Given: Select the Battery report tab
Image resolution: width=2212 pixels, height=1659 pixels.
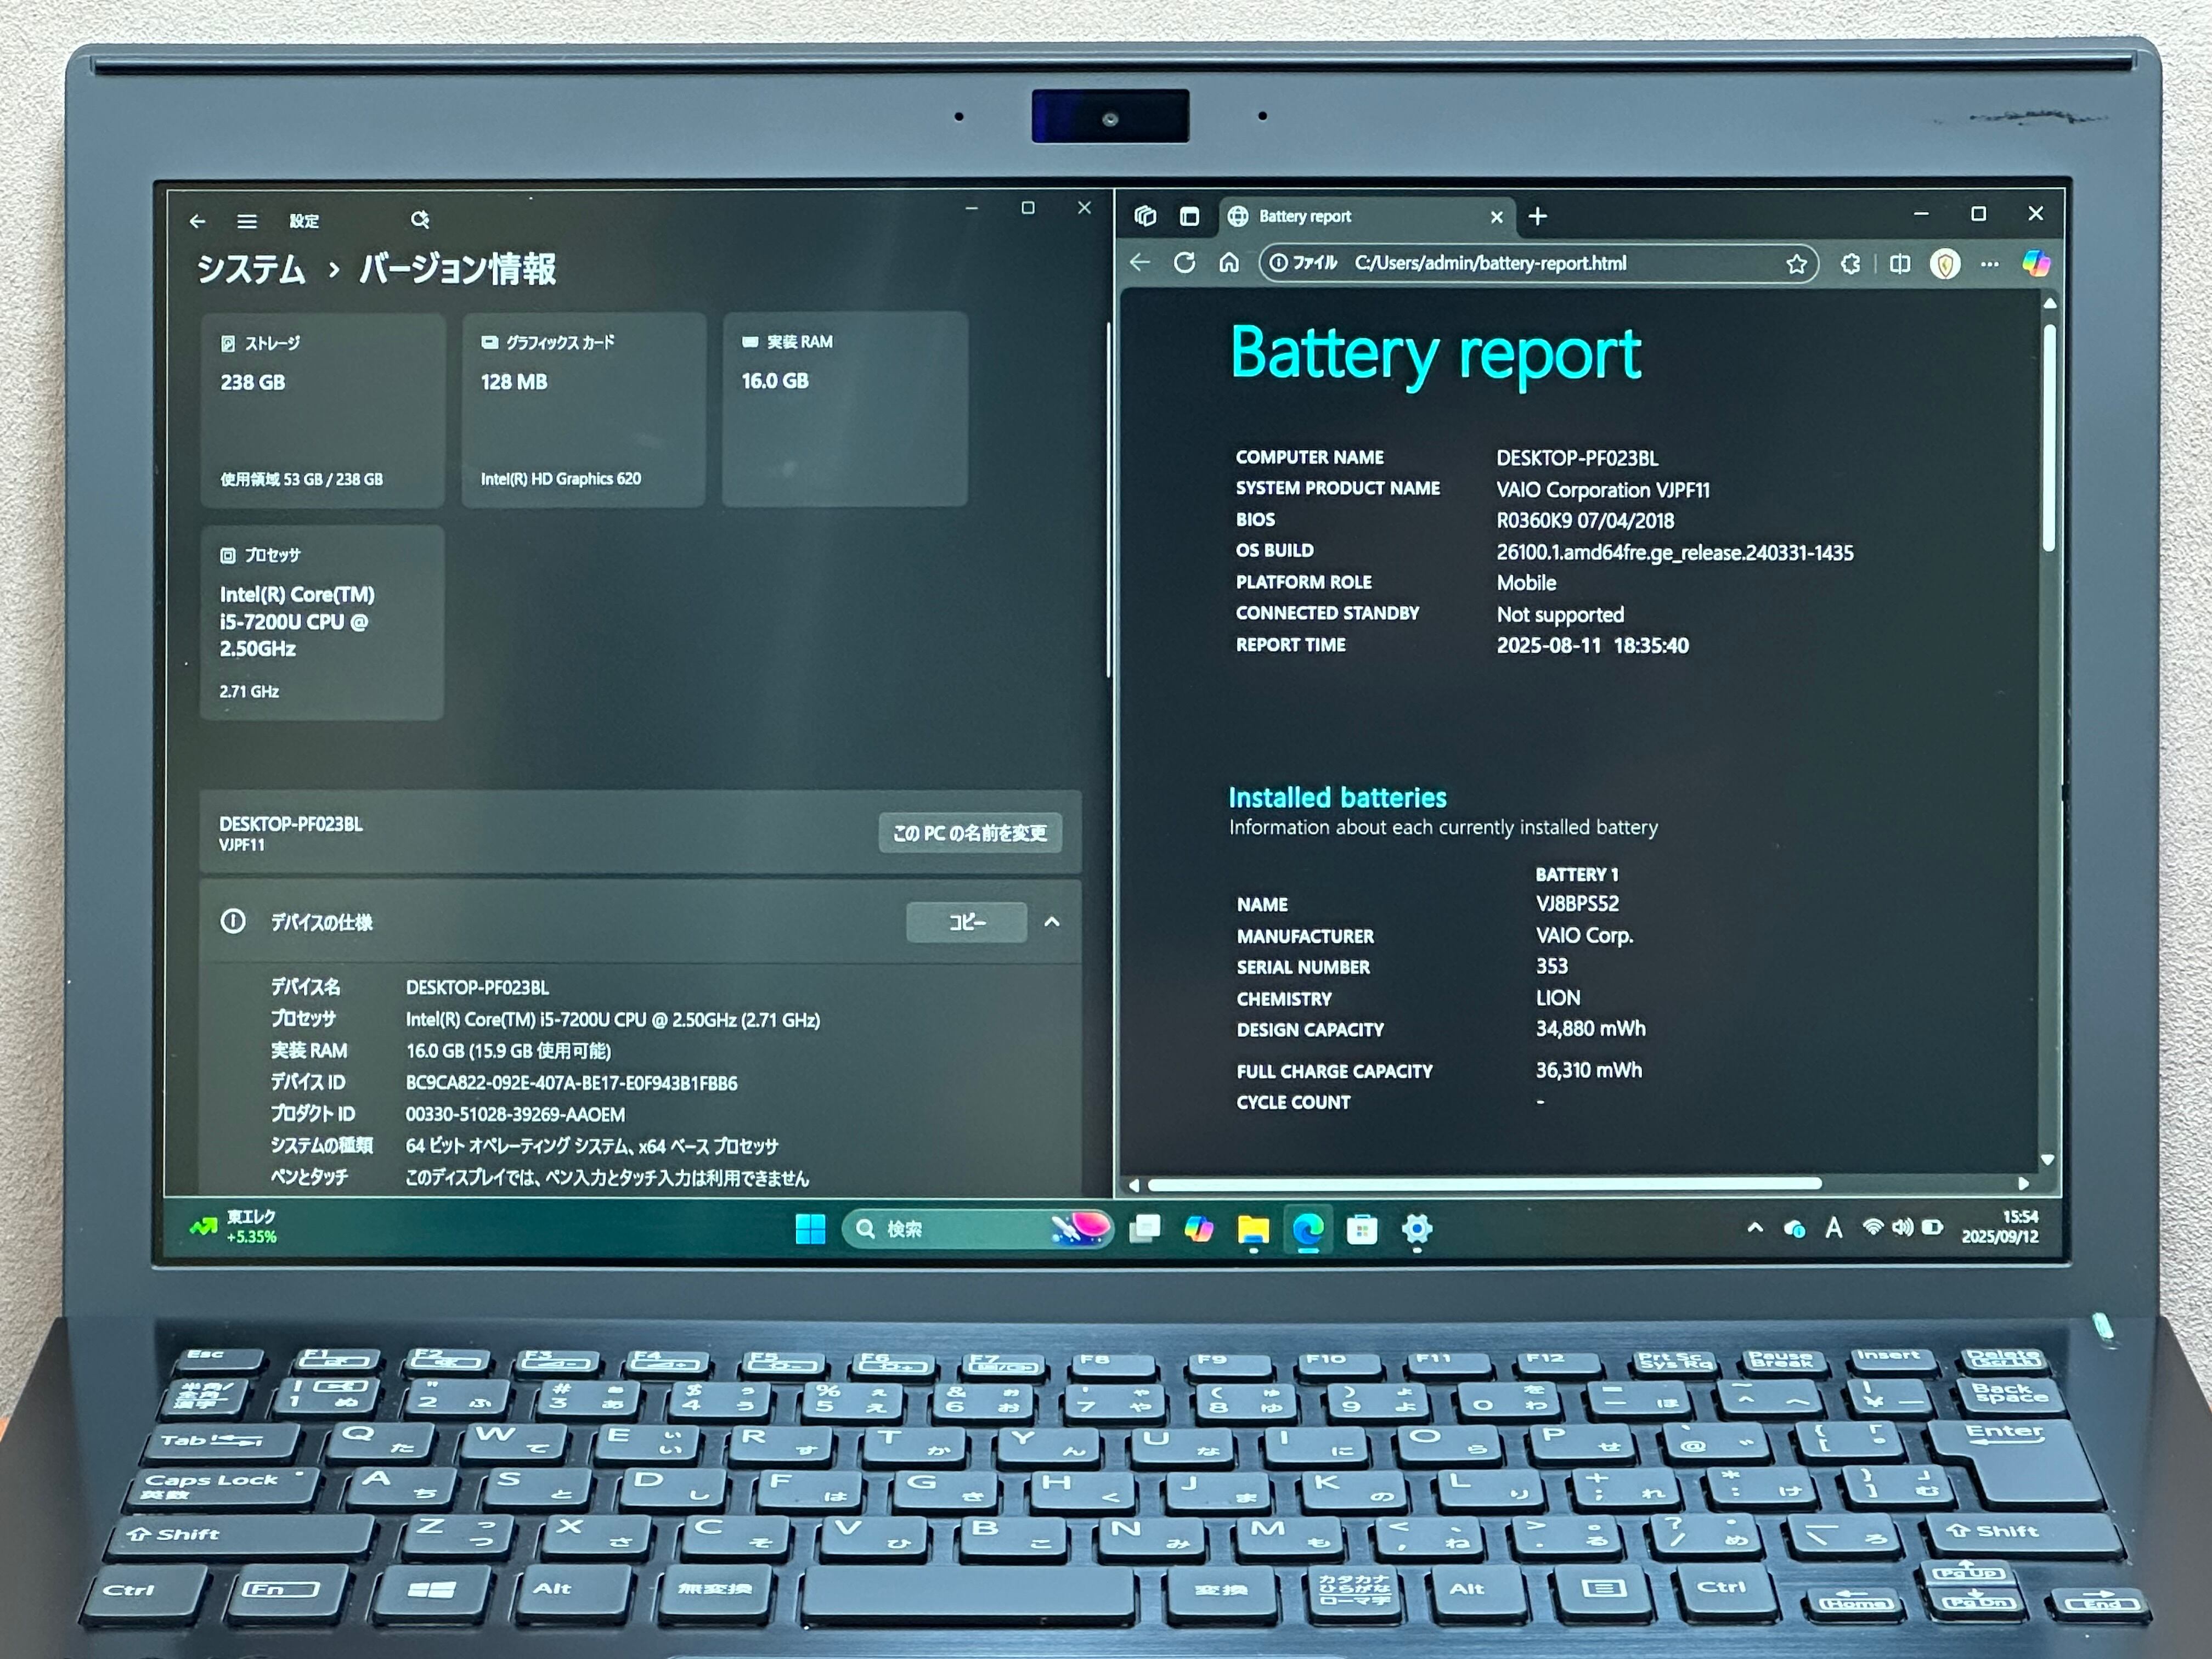Looking at the screenshot, I should tap(1340, 216).
